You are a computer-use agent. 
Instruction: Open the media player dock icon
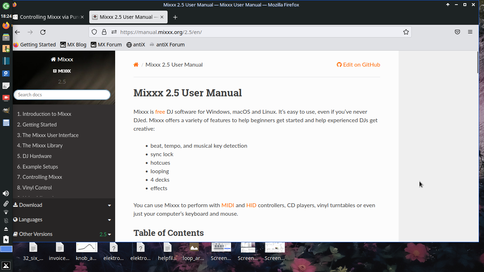point(6,74)
